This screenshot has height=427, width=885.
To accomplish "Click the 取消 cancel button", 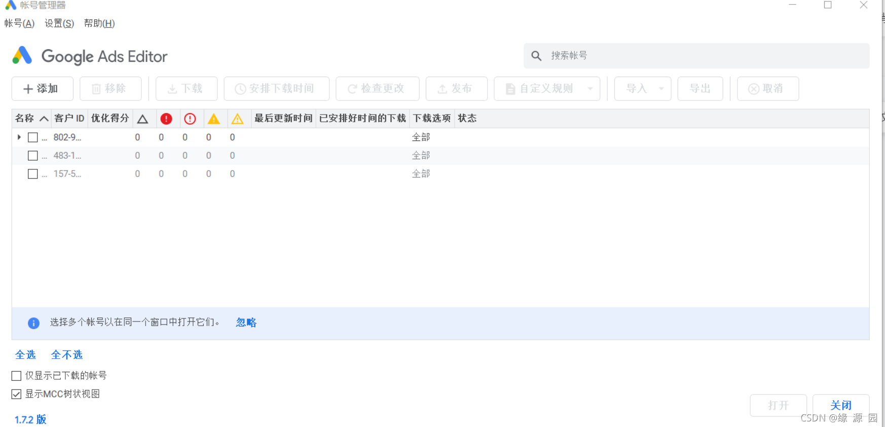I will coord(768,89).
